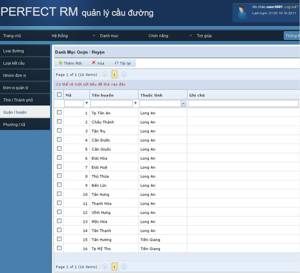Click the Thạnh Hóa cell
300x273 pixels.
pos(114,203)
